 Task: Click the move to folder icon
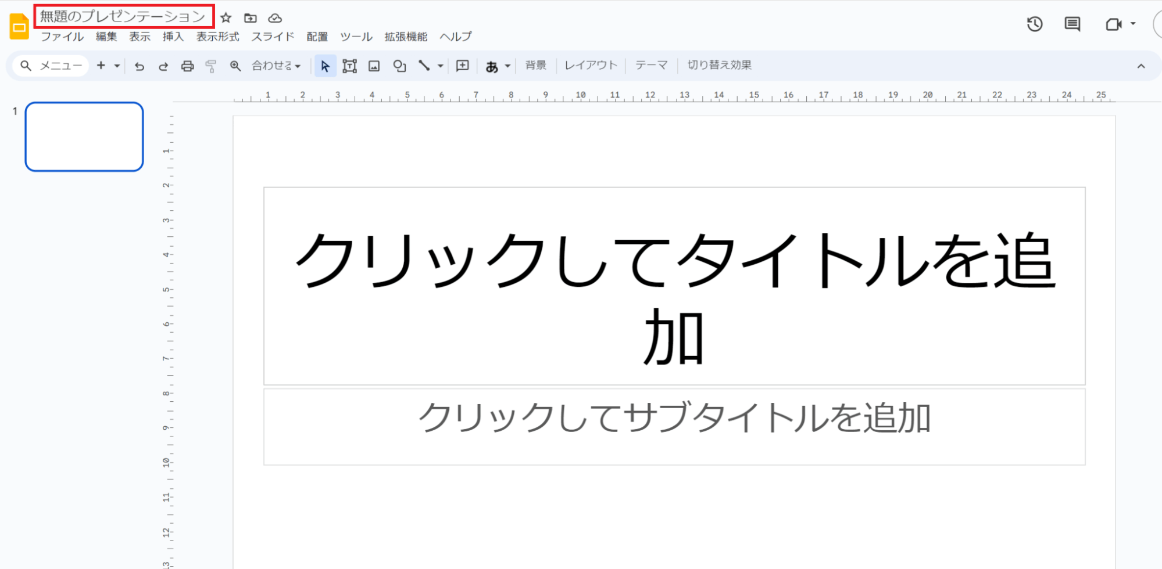251,18
